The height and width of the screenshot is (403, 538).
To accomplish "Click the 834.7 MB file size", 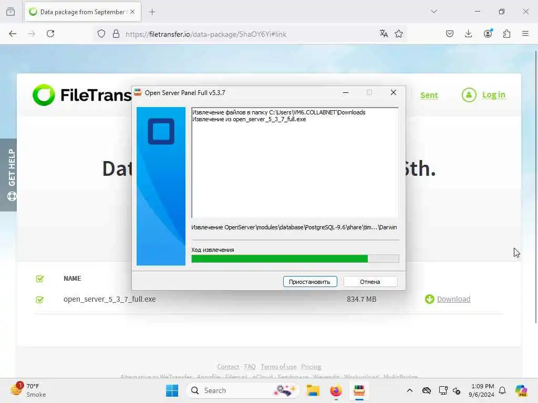I will click(361, 299).
